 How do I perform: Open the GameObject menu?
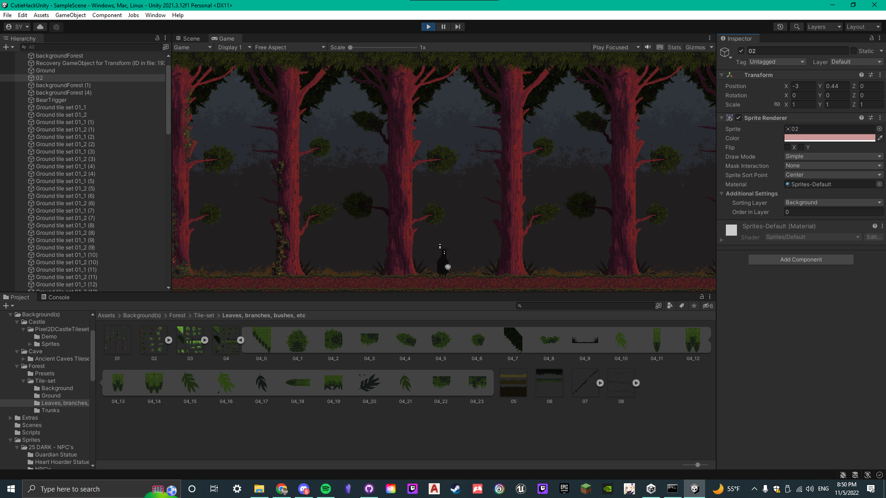click(70, 15)
